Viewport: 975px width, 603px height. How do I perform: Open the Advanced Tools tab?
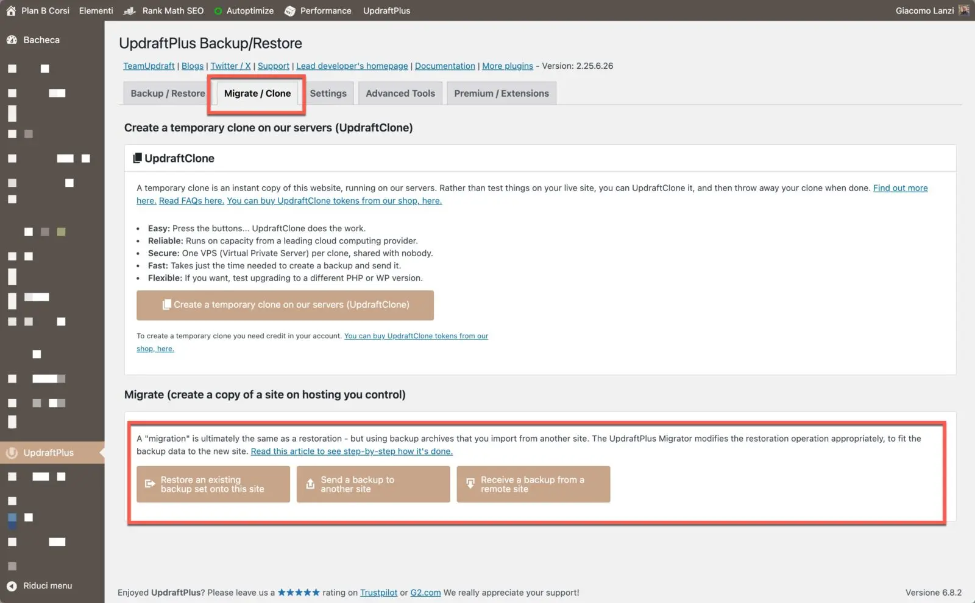(400, 93)
